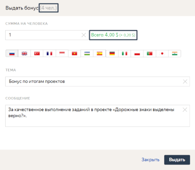Image resolution: width=195 pixels, height=170 pixels.
Task: Select the Italian flag language
Action: coord(125,53)
